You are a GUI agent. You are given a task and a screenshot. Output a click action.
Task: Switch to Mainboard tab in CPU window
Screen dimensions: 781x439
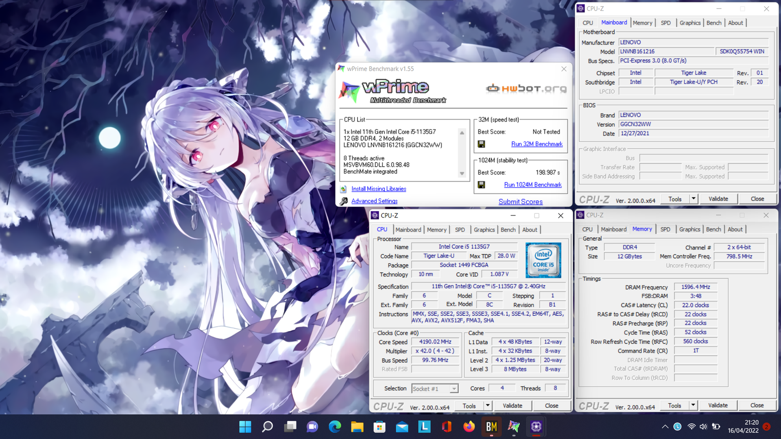pyautogui.click(x=408, y=230)
